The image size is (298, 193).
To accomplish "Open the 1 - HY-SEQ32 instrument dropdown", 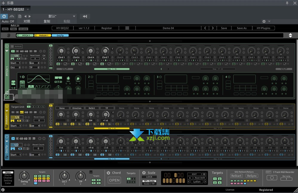I will tap(15, 9).
